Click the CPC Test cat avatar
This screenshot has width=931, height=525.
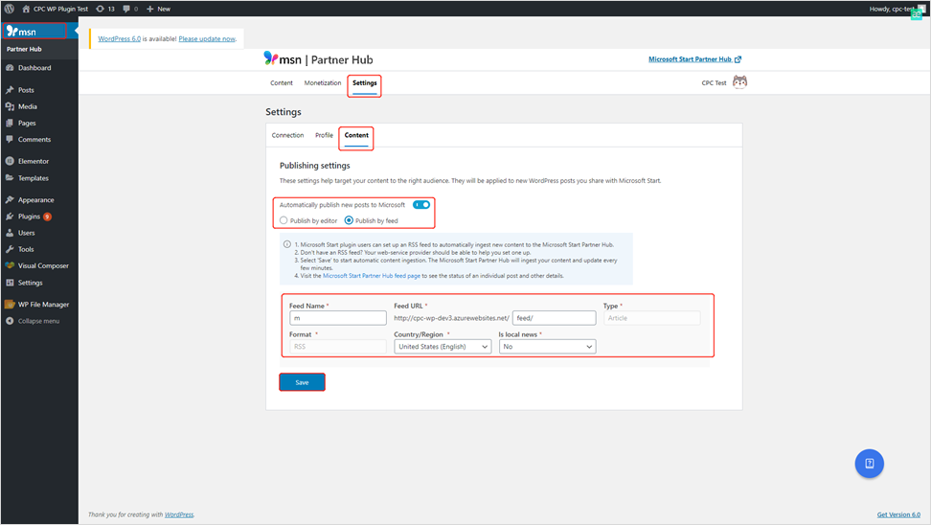click(x=739, y=82)
